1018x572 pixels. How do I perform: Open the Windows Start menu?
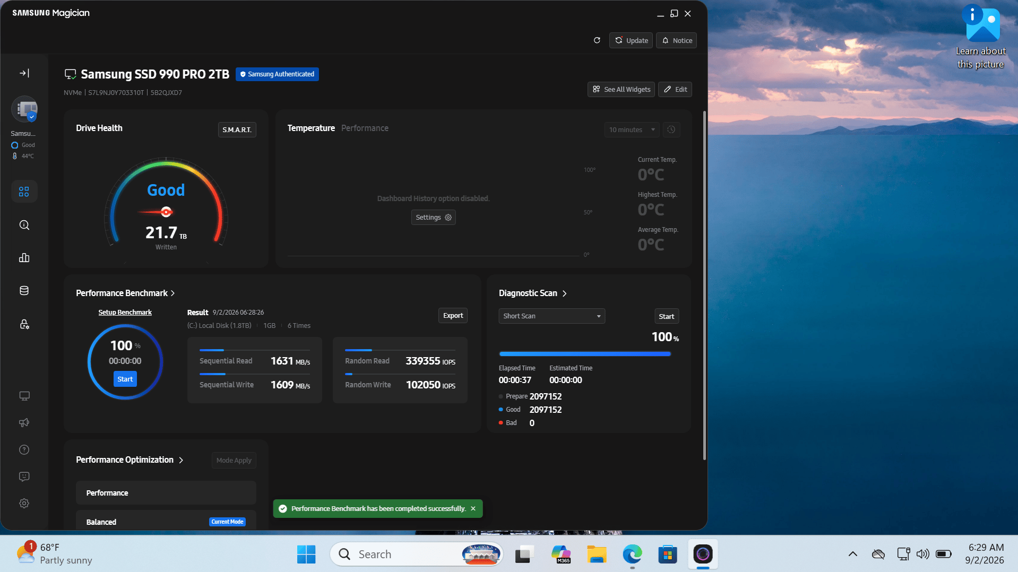click(306, 554)
